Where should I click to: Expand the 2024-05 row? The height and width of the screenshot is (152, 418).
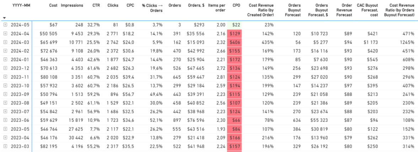pyautogui.click(x=5, y=25)
